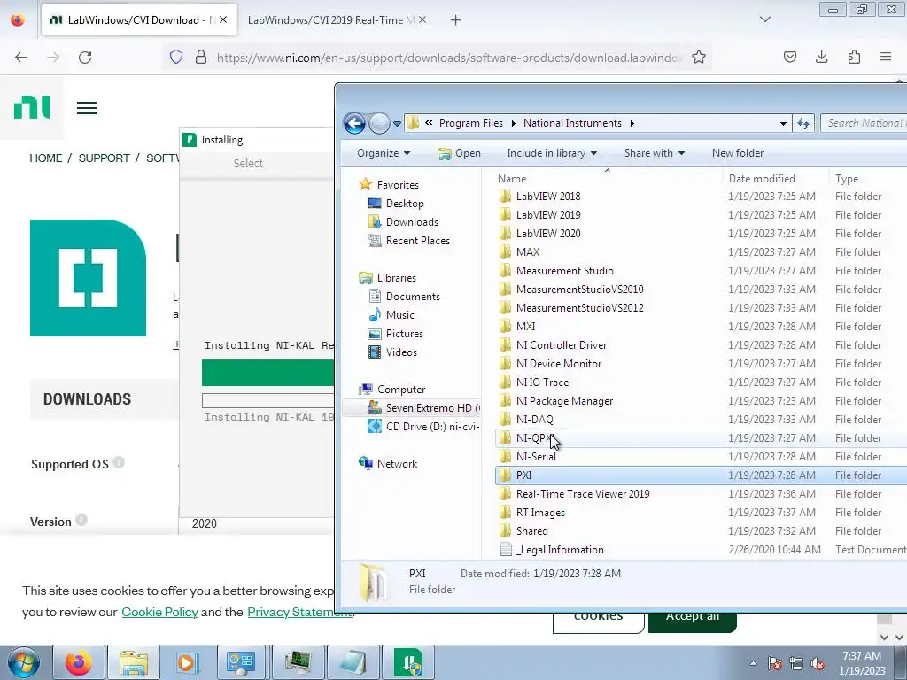Click New folder in Explorer toolbar
The image size is (907, 680).
click(738, 153)
